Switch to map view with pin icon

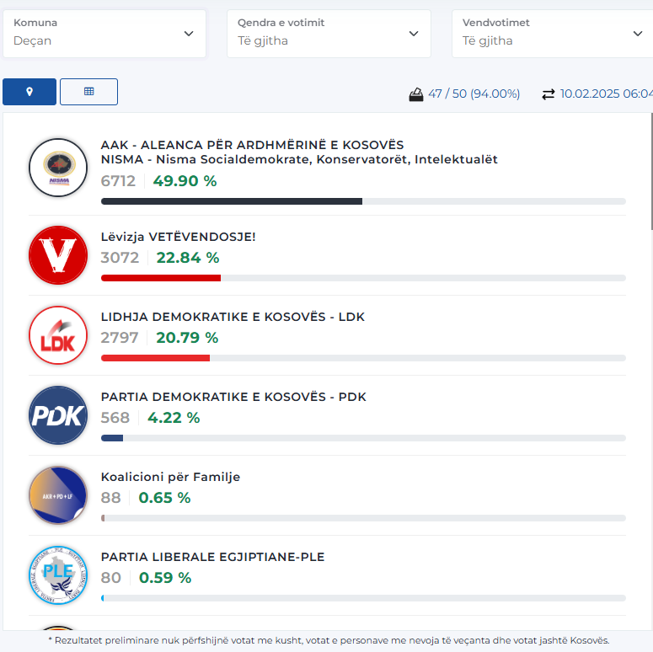(x=29, y=92)
